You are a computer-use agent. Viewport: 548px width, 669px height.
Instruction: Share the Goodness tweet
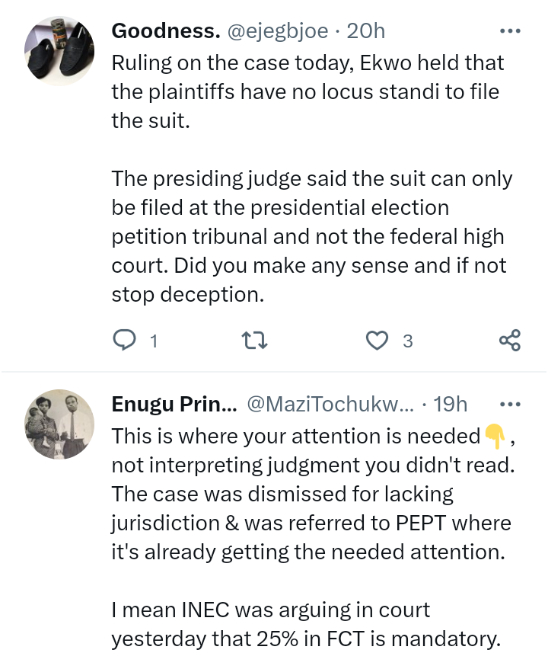(x=509, y=341)
